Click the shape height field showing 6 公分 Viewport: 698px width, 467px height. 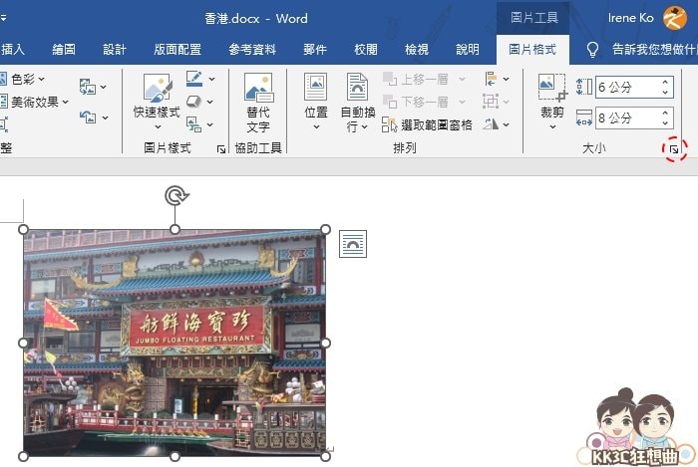(x=625, y=87)
